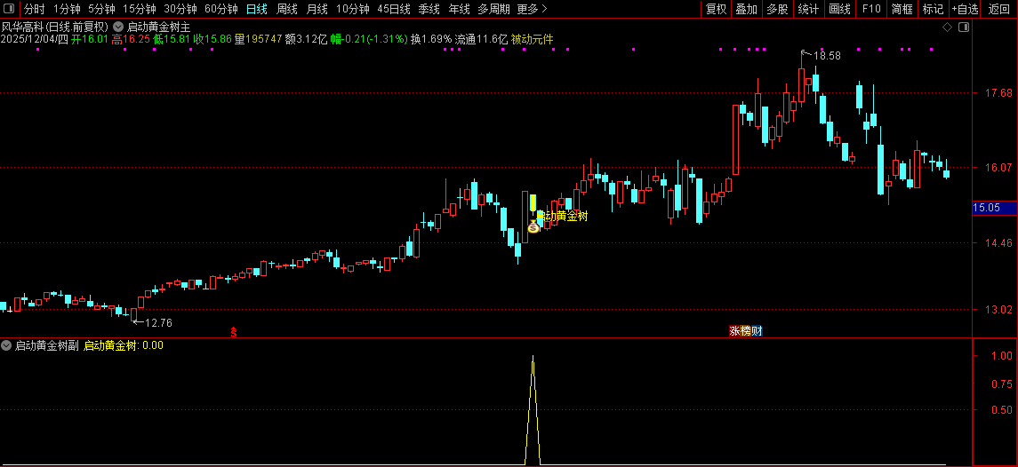Click the red S marker on the chart

point(234,332)
